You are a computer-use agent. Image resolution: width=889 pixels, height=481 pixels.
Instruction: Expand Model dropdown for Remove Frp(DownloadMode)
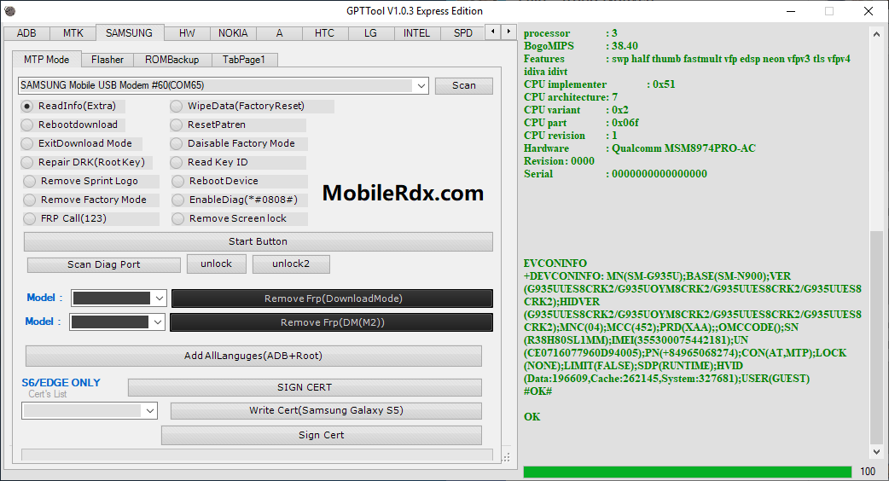tap(159, 298)
